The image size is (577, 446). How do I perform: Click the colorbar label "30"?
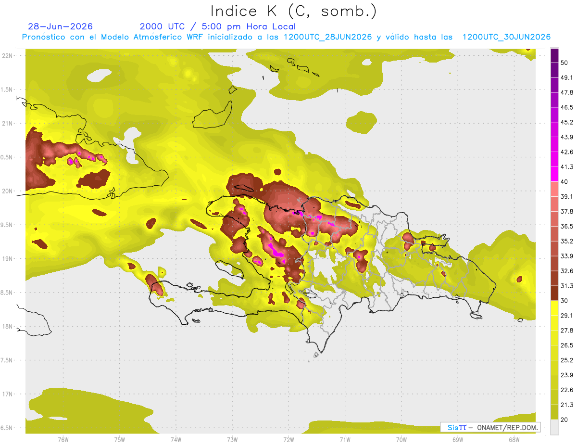pos(564,301)
